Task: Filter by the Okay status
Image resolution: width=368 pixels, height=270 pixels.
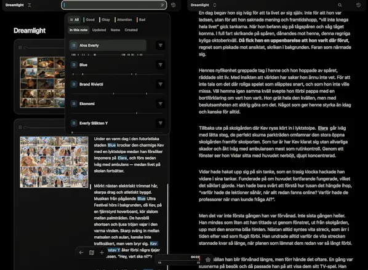Action: click(105, 20)
